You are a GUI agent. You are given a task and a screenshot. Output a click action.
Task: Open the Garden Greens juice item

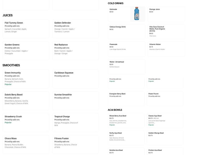pos(26,51)
